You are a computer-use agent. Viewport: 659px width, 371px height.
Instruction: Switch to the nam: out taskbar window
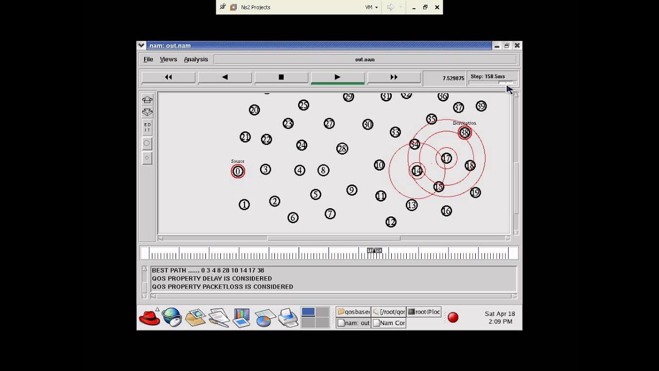pyautogui.click(x=353, y=323)
